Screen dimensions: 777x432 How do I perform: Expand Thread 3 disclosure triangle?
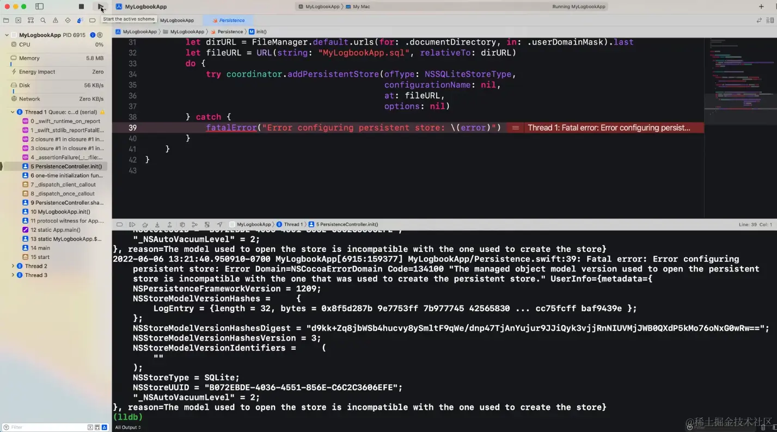pyautogui.click(x=13, y=275)
